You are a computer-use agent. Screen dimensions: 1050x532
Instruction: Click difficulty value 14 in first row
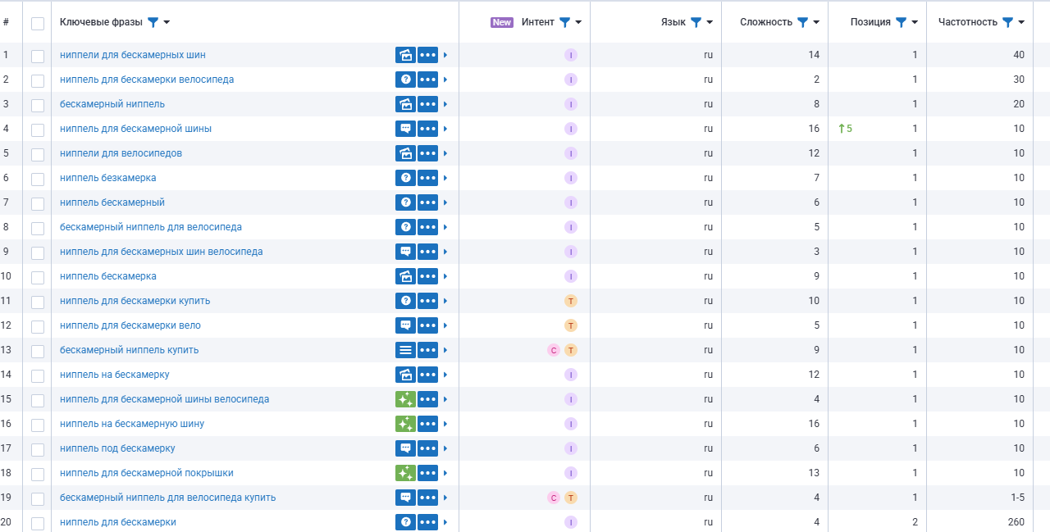(814, 55)
